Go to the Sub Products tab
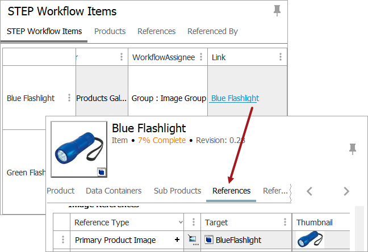368x252 pixels. coord(177,191)
